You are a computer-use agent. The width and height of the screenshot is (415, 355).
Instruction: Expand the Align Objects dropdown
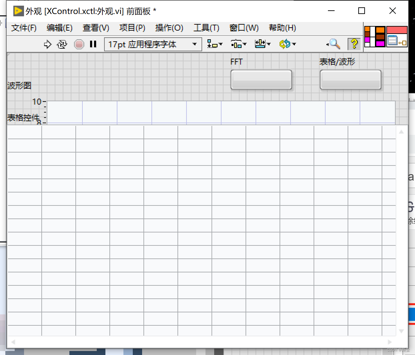coord(215,44)
